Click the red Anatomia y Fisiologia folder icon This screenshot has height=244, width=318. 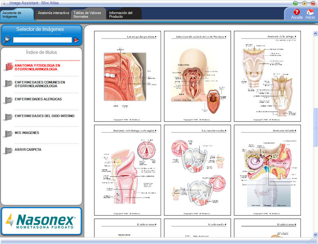click(x=9, y=67)
